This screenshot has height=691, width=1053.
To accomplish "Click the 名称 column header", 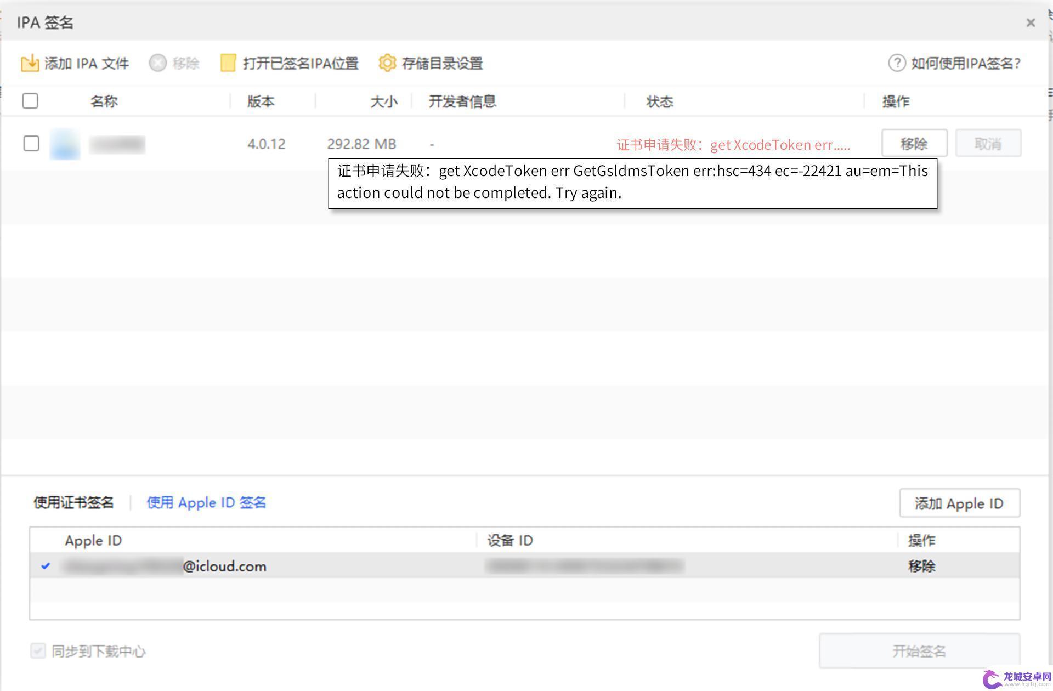I will point(104,101).
